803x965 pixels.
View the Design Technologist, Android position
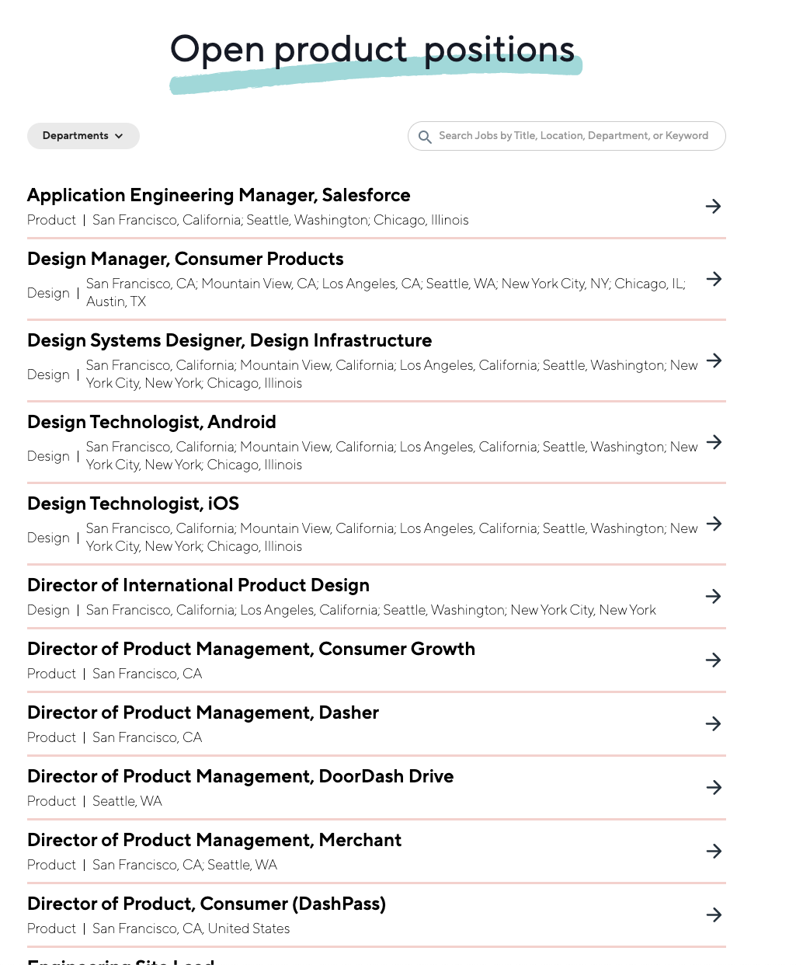151,422
